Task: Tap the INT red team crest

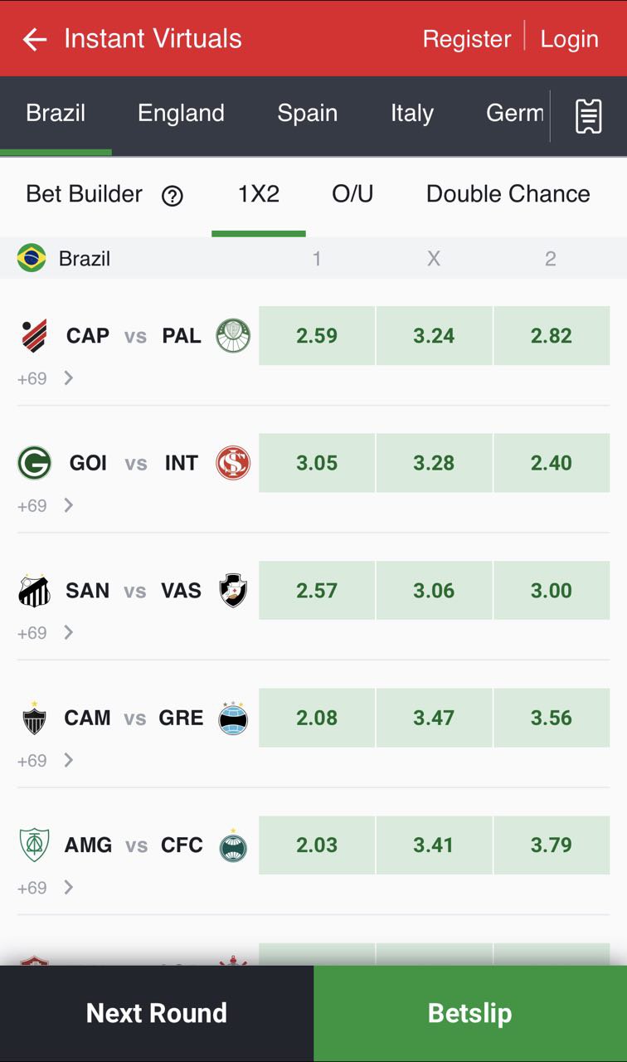Action: [233, 463]
